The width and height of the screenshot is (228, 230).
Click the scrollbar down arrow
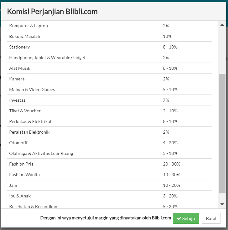(x=222, y=204)
